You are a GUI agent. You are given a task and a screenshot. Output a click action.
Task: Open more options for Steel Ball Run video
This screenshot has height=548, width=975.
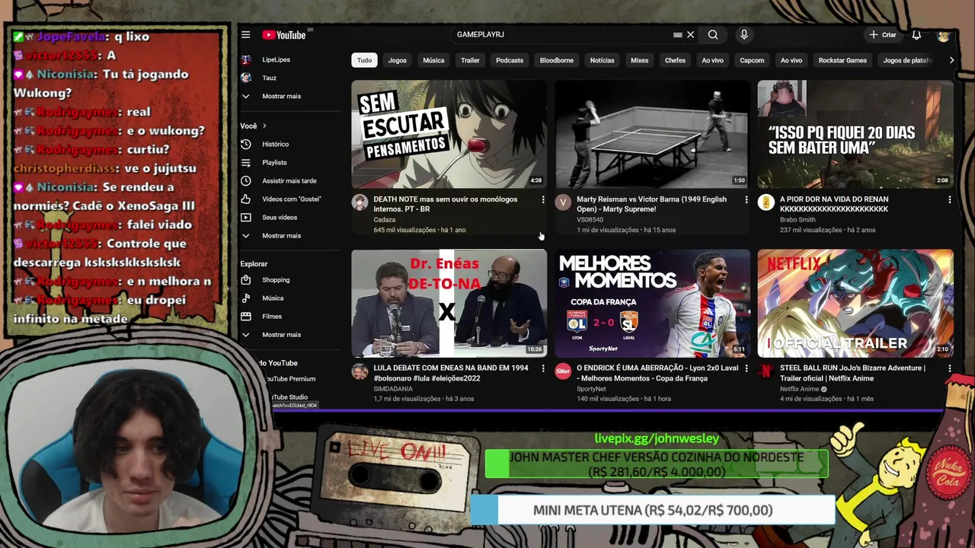tap(949, 368)
